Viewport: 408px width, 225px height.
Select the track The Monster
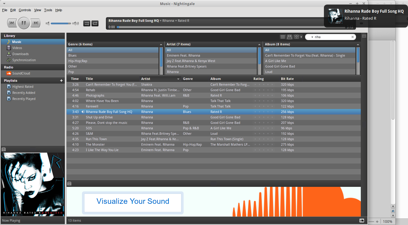214,144
